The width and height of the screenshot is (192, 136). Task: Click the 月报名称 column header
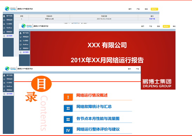[49, 16]
